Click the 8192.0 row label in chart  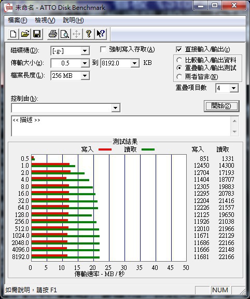[21, 257]
